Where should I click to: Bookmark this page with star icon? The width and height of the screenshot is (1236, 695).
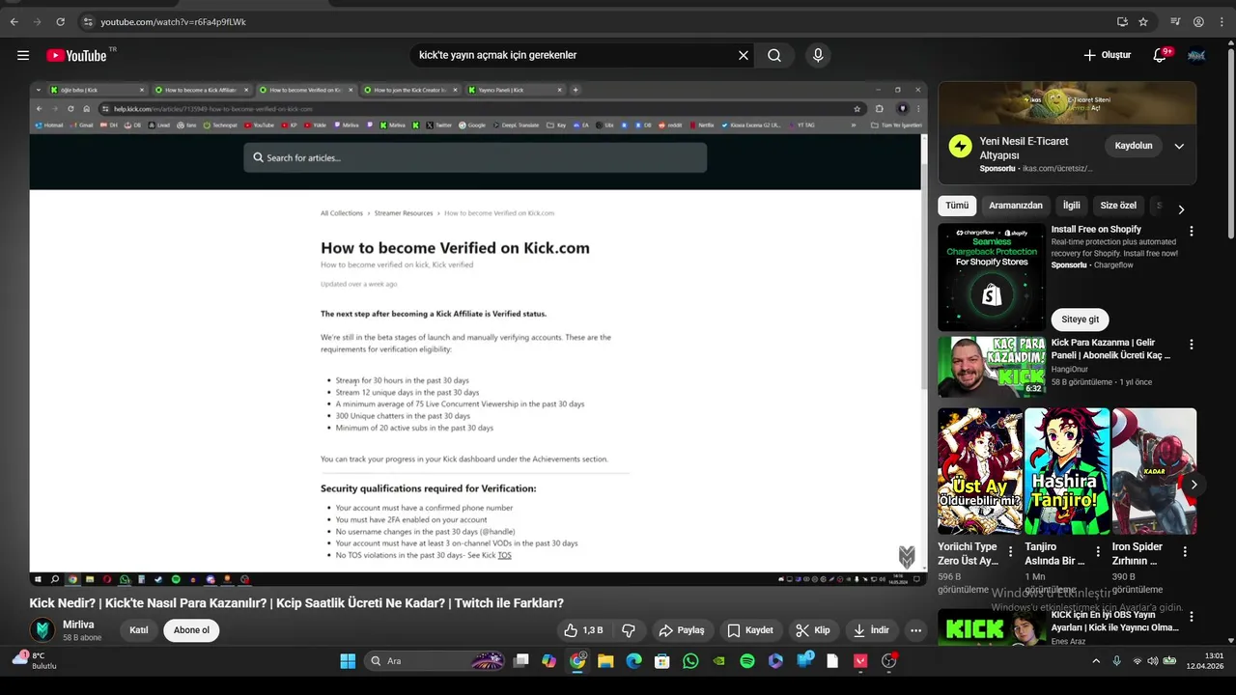(1143, 21)
